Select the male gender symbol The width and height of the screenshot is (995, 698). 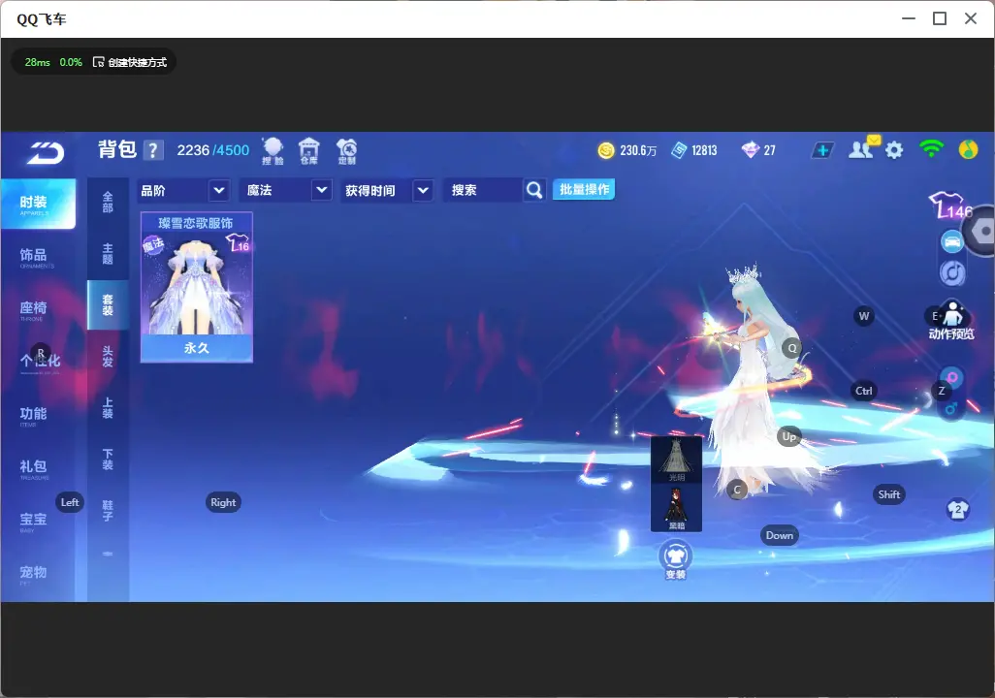pyautogui.click(x=951, y=409)
